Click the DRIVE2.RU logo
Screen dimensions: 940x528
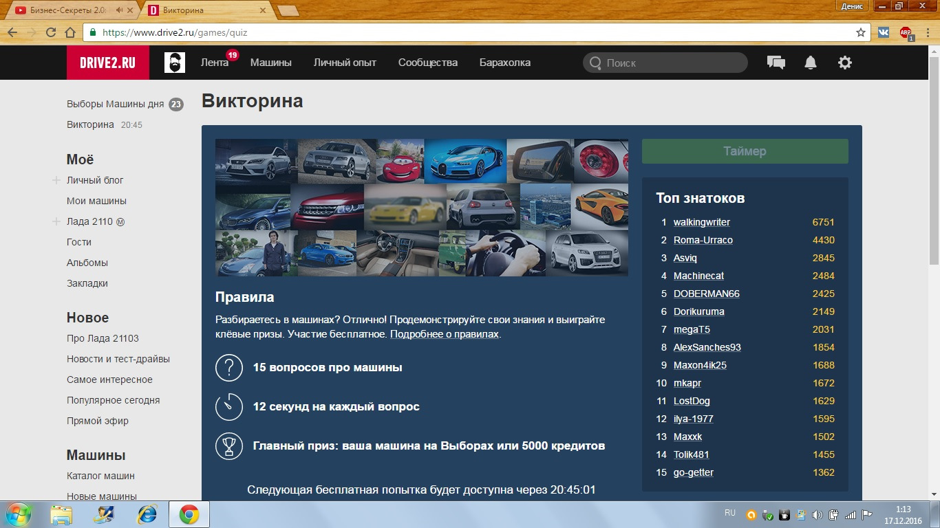click(x=107, y=62)
